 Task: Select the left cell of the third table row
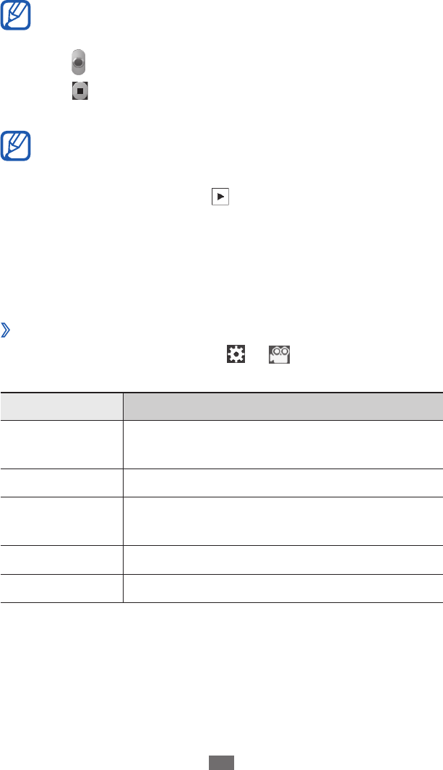[61, 521]
